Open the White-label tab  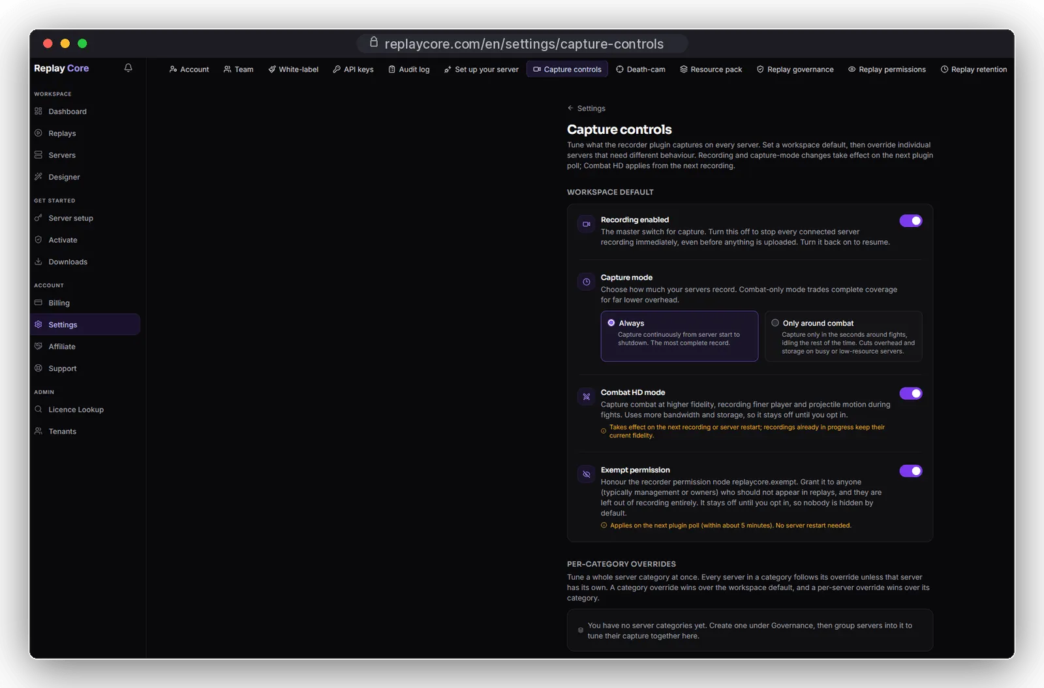(294, 69)
